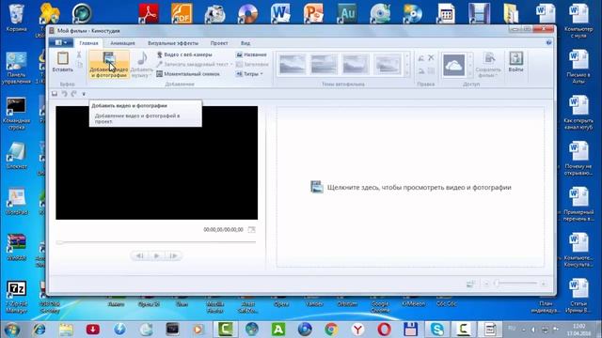The width and height of the screenshot is (602, 338).
Task: Open the quick access toolbar customize dropdown
Action: [84, 94]
